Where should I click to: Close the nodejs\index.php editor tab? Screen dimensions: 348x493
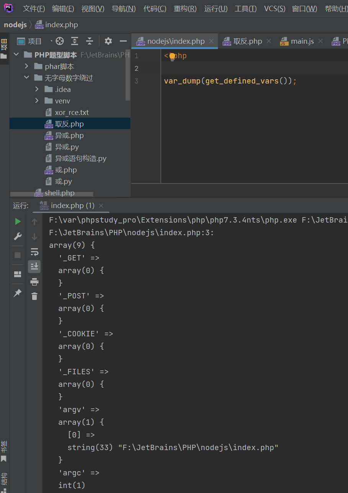(211, 41)
